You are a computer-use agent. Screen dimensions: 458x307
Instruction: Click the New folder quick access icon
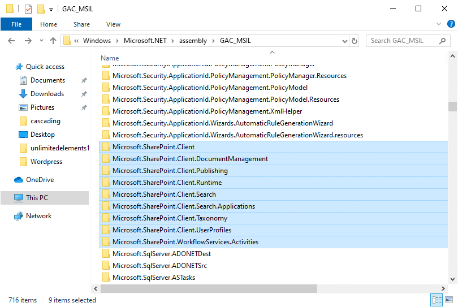[x=41, y=8]
